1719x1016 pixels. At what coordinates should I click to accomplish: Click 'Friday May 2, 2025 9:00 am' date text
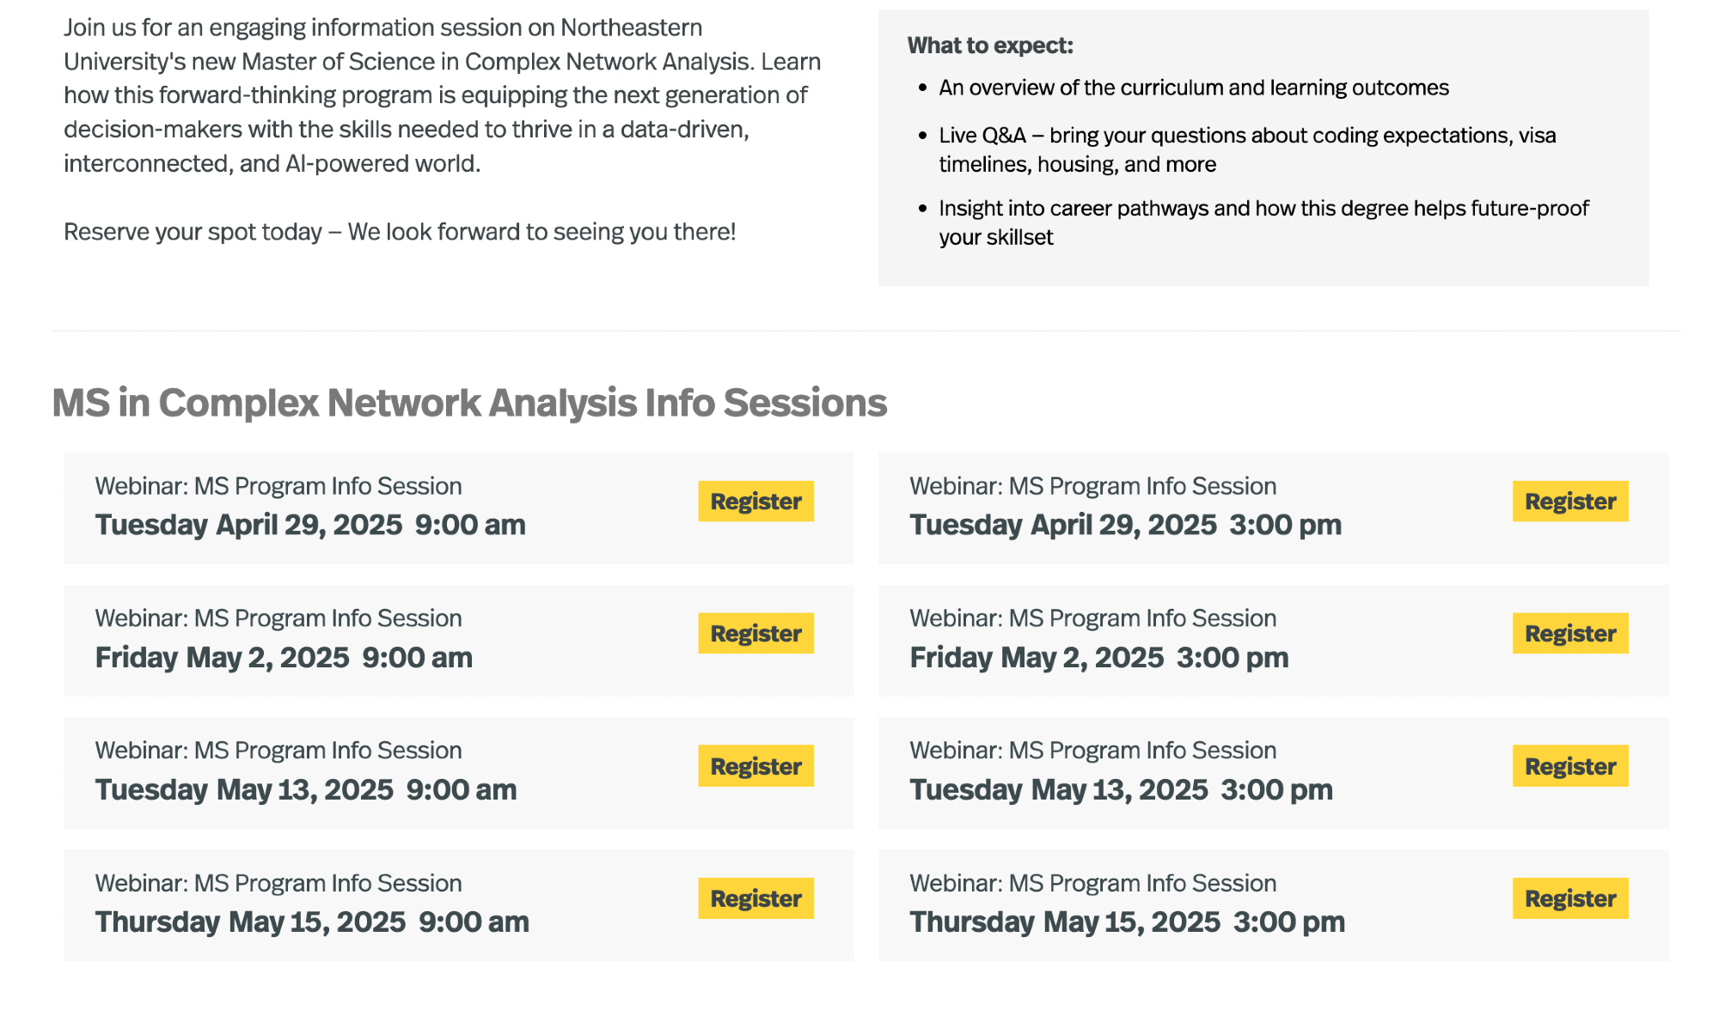pos(284,658)
